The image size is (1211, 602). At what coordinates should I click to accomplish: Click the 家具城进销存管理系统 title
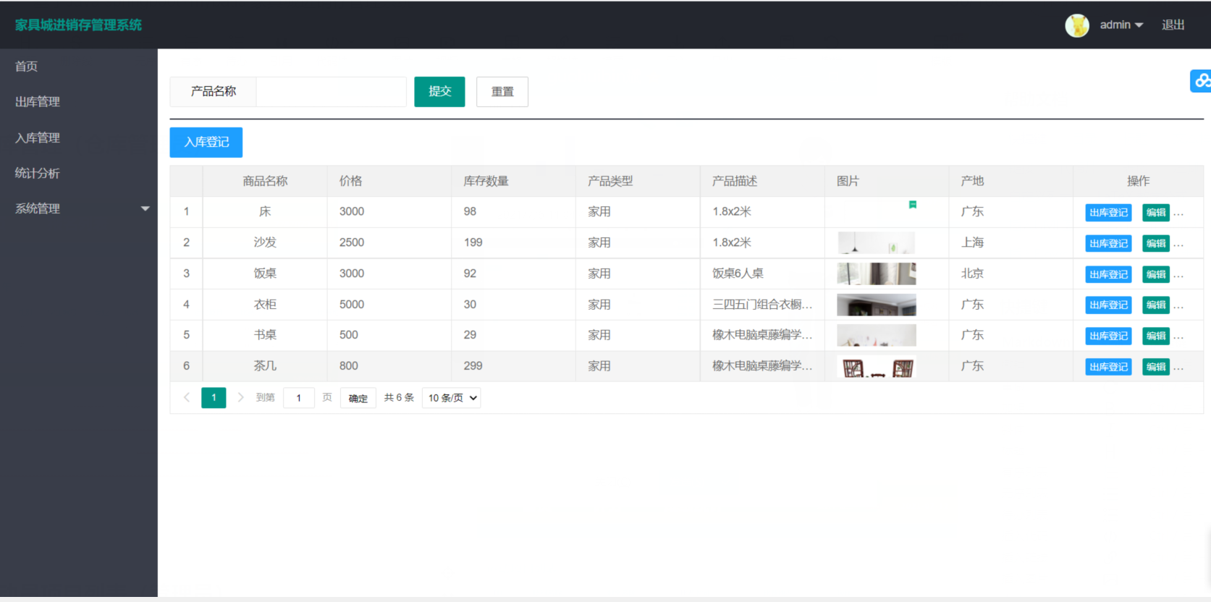click(78, 25)
